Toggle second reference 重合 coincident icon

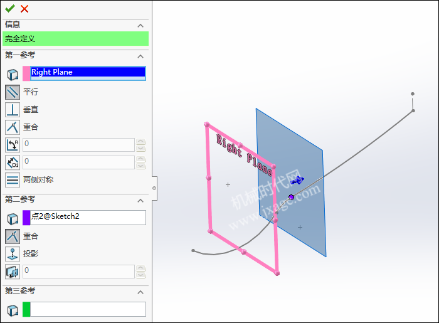13,236
